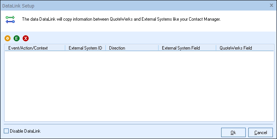This screenshot has width=277, height=139.
Task: Click divider between Event/Action/Context and External System ID
Action: pos(65,48)
